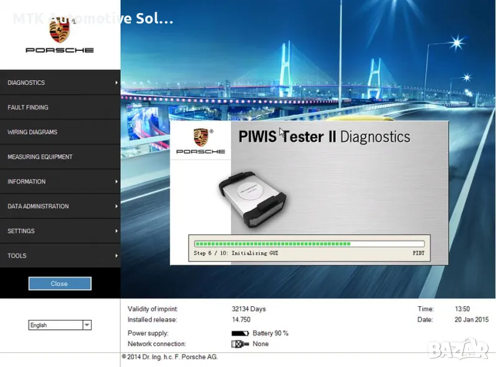
Task: Click the network connection status icon
Action: pos(240,344)
